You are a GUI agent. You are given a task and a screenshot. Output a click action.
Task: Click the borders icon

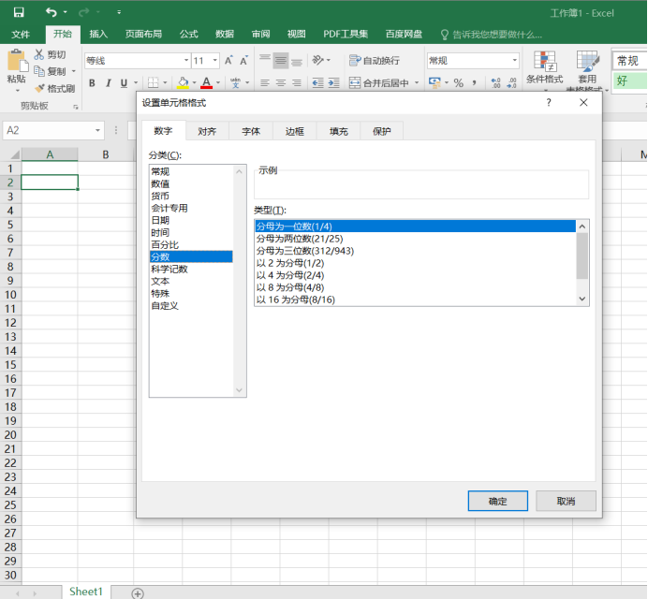[x=153, y=83]
